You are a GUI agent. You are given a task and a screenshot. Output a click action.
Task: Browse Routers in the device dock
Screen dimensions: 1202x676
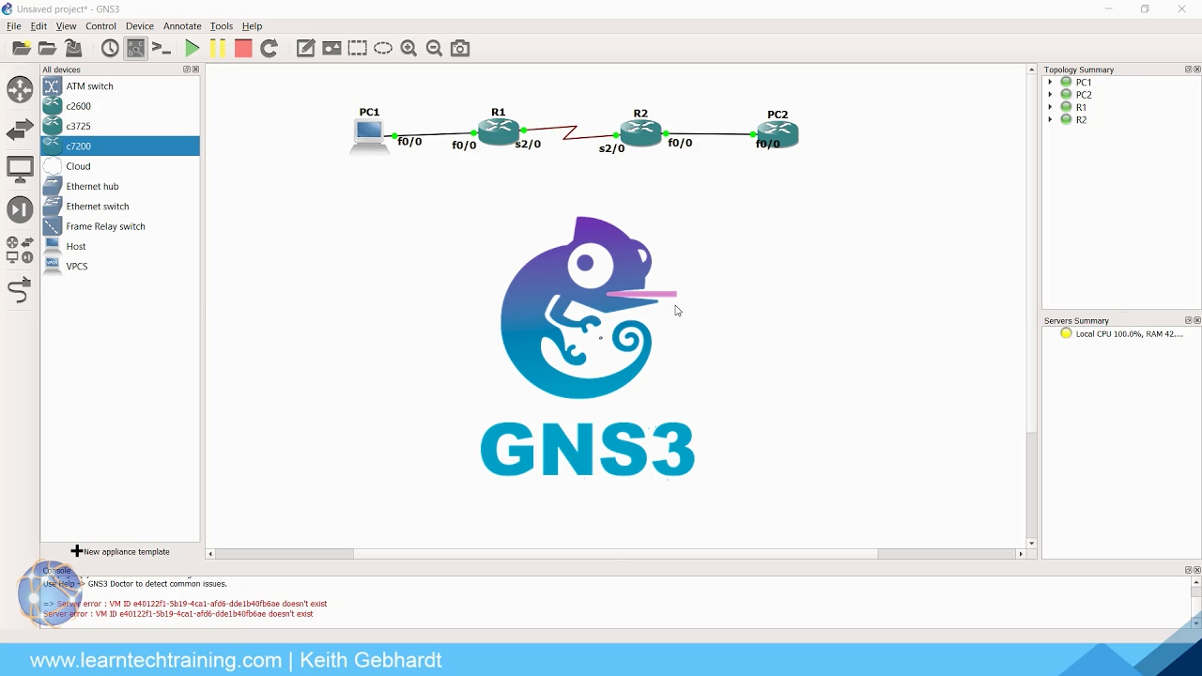point(20,89)
